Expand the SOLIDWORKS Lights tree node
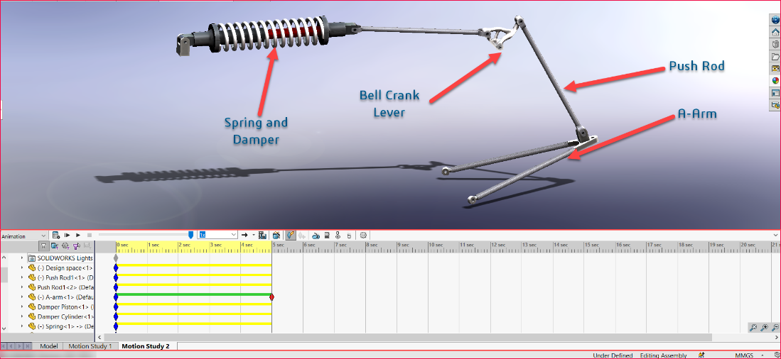 [22, 258]
